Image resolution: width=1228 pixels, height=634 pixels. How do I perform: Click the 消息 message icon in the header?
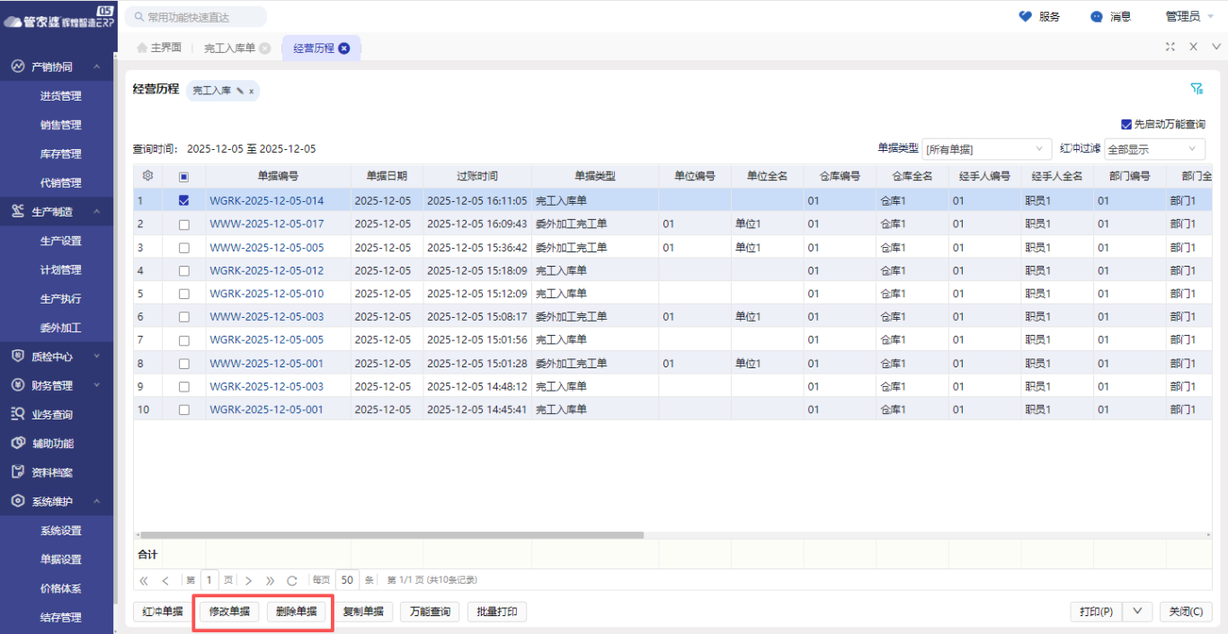(1096, 16)
